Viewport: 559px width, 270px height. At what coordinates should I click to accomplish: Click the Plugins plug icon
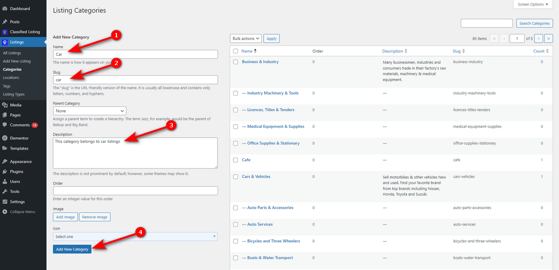pyautogui.click(x=4, y=171)
